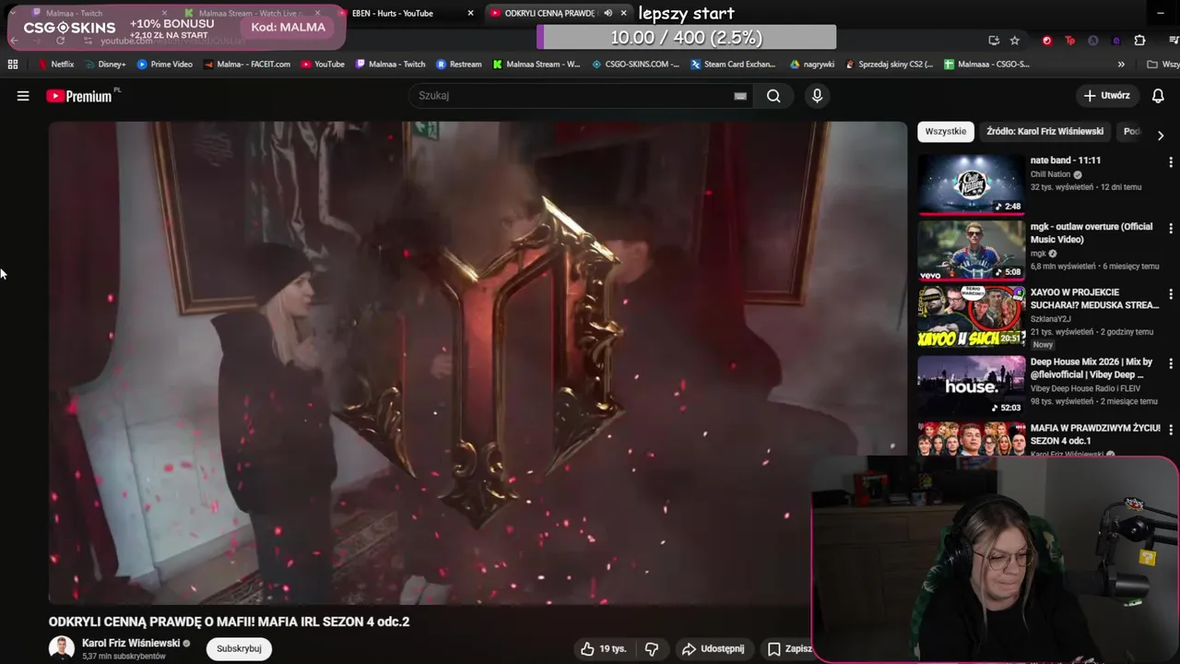Click the search magnifier button

[773, 96]
